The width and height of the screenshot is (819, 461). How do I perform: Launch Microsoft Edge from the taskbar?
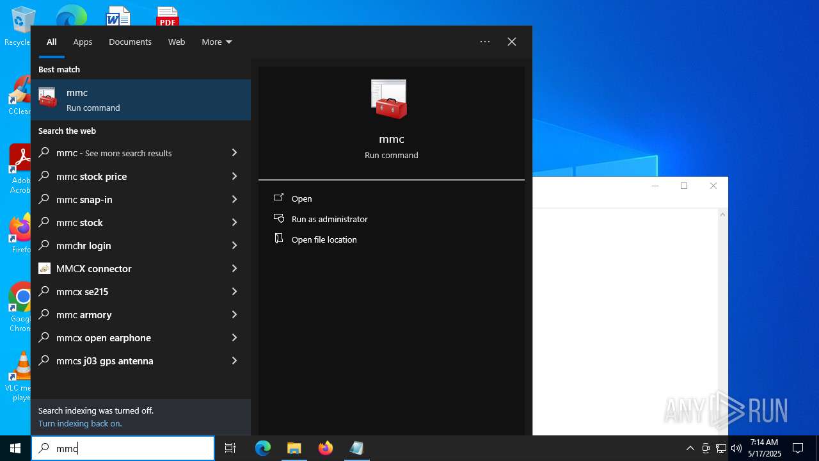[x=263, y=448]
